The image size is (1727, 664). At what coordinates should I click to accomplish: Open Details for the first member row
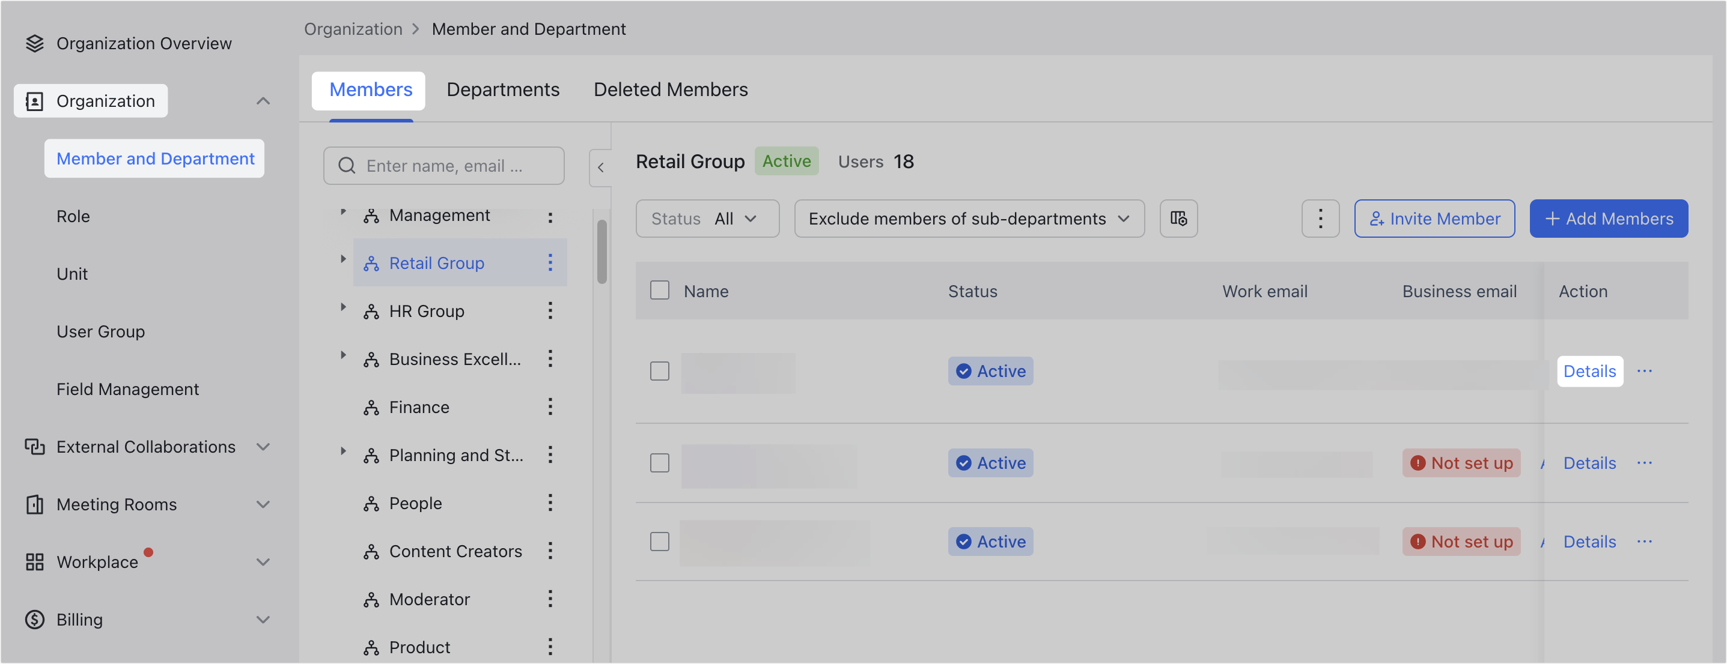[x=1589, y=370]
